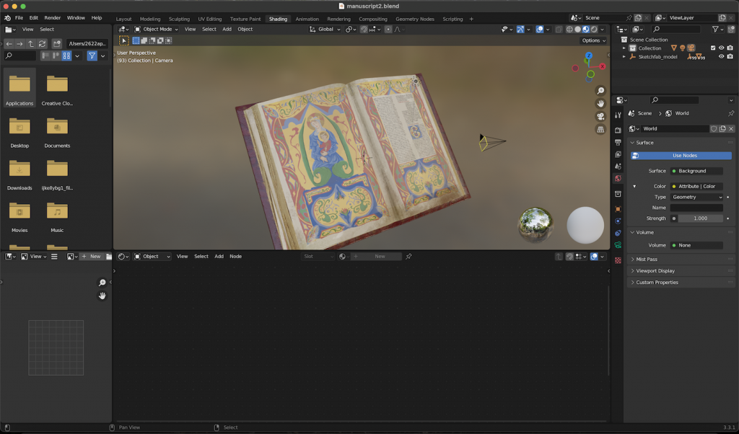Open the viewport Options dropdown
Screen dimensions: 739x434
click(x=593, y=40)
